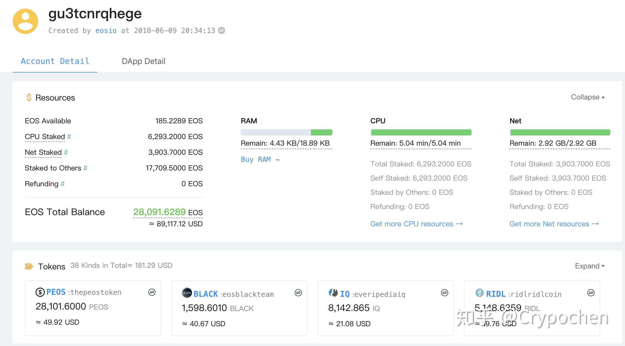This screenshot has height=346, width=625.
Task: Click the 185.2289 EOS available value
Action: [x=179, y=121]
